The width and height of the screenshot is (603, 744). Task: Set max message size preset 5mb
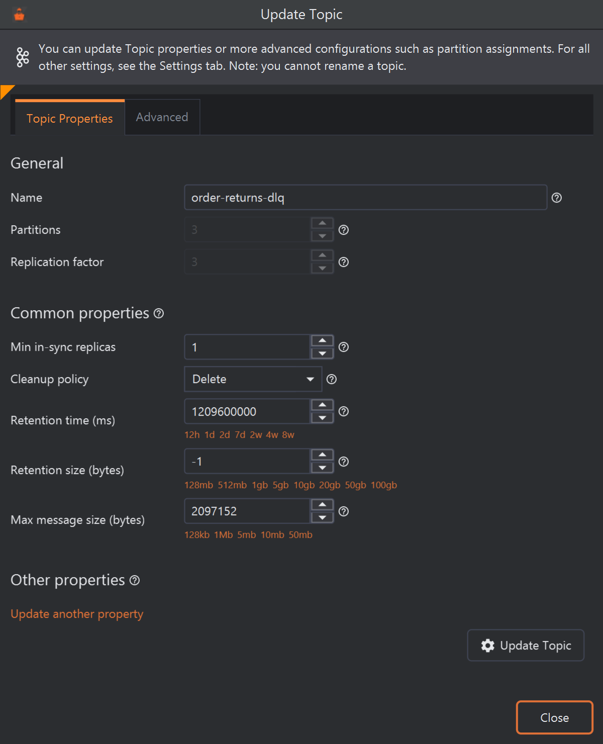point(247,535)
